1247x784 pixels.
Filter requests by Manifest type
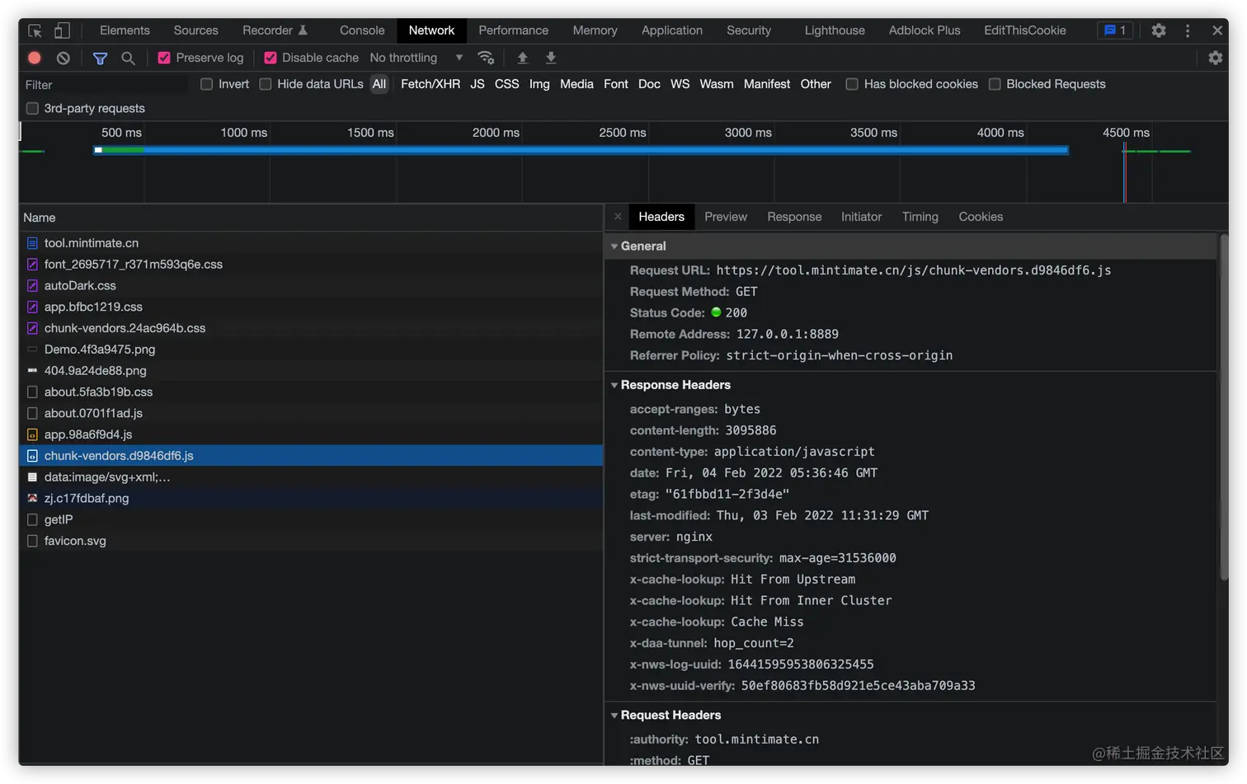[767, 84]
